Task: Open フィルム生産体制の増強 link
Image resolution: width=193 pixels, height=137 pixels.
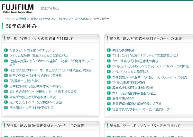Action: tap(129, 82)
